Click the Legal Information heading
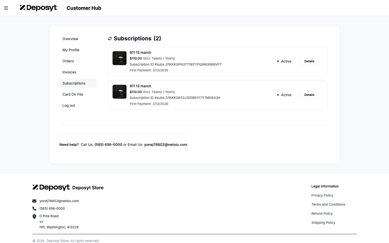This screenshot has width=389, height=243. (325, 186)
